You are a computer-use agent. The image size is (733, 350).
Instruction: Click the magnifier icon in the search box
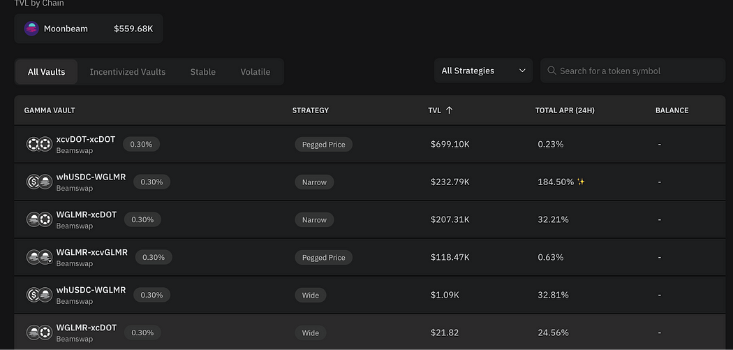coord(551,71)
